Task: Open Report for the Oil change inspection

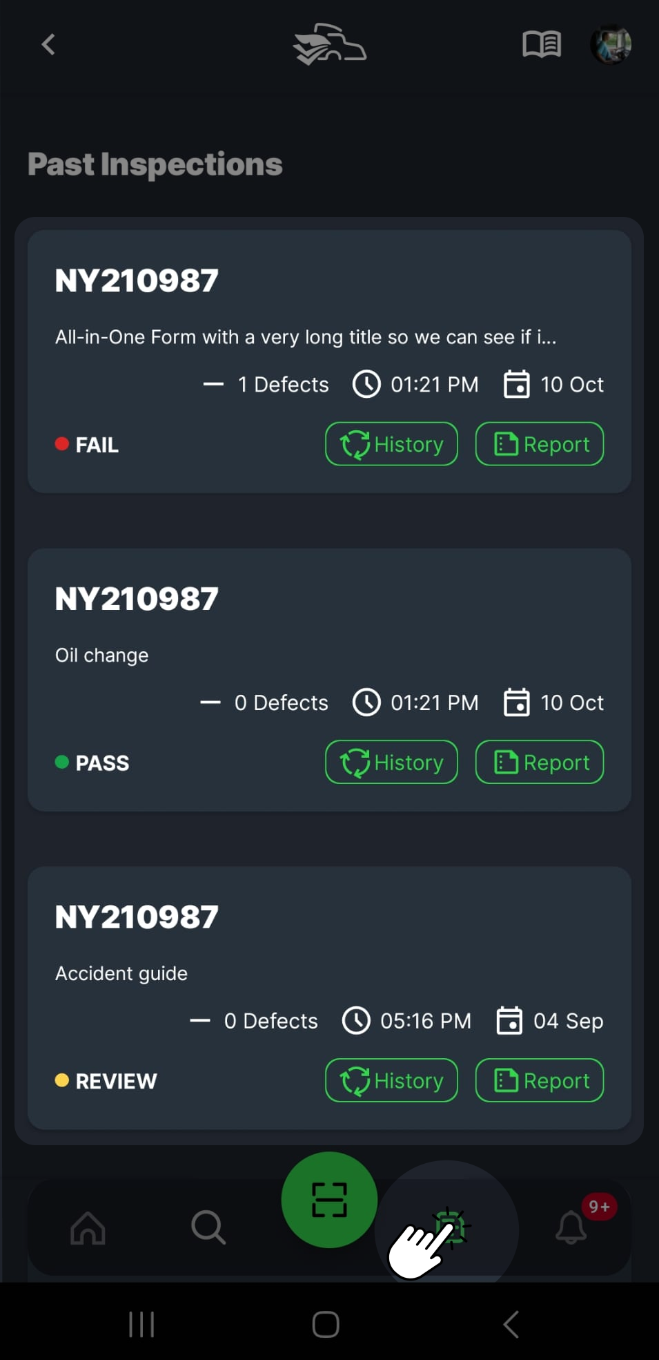Action: [x=540, y=763]
